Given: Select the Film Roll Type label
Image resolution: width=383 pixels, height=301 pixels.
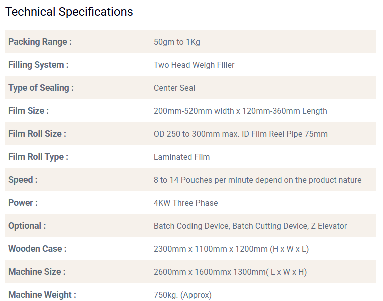Looking at the screenshot, I should pyautogui.click(x=38, y=157).
